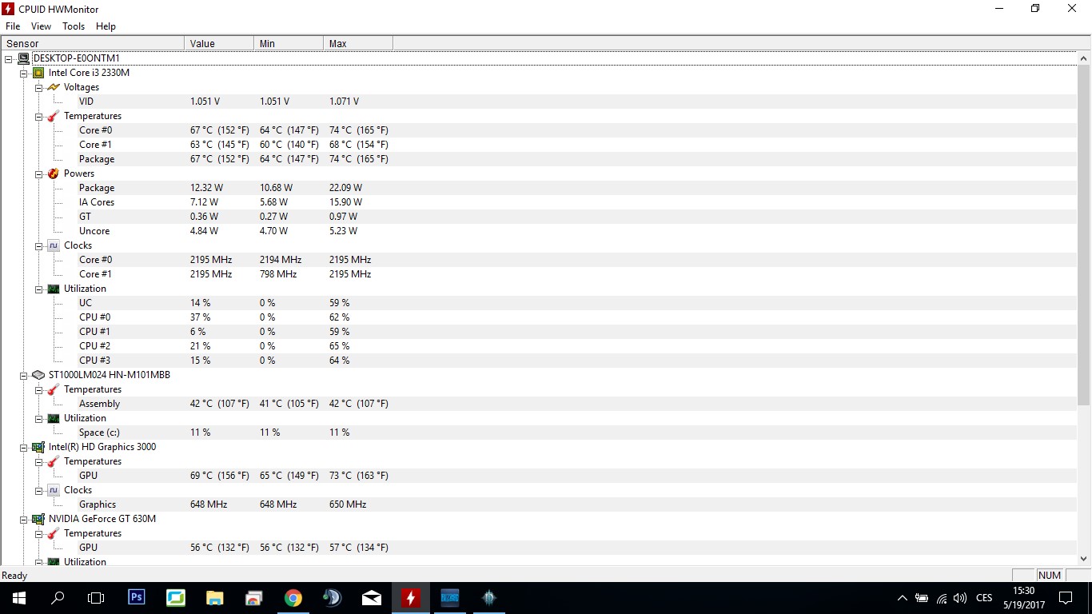Click the Value column header

pyautogui.click(x=219, y=43)
